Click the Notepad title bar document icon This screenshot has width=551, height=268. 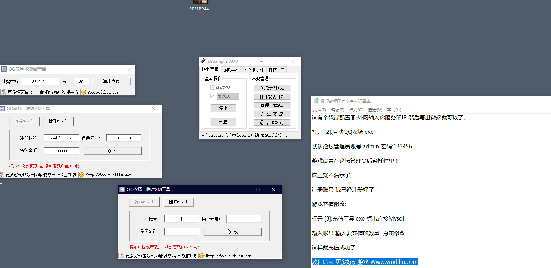point(316,101)
